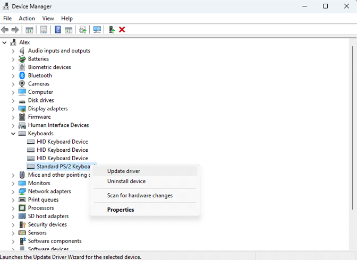Viewport: 357px width, 260px height.
Task: Click the Scan for hardware changes toolbar icon
Action: point(97,30)
